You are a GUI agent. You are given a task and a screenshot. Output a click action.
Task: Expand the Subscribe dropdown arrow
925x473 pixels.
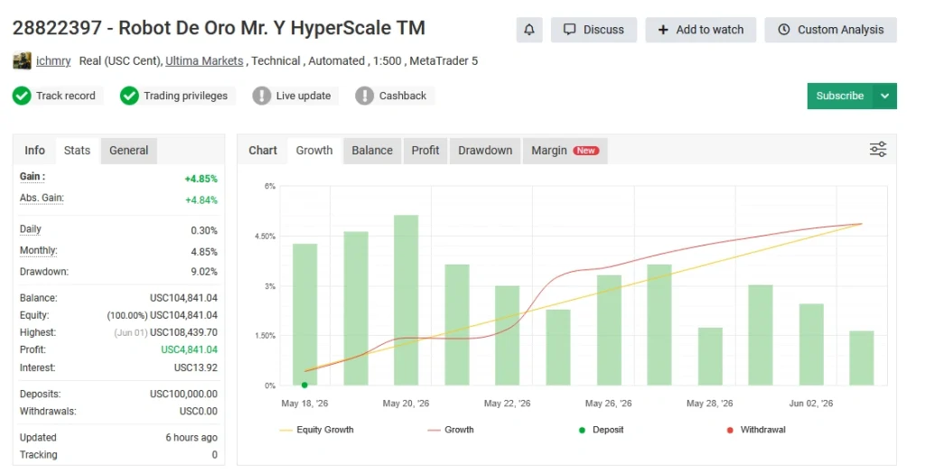tap(885, 96)
